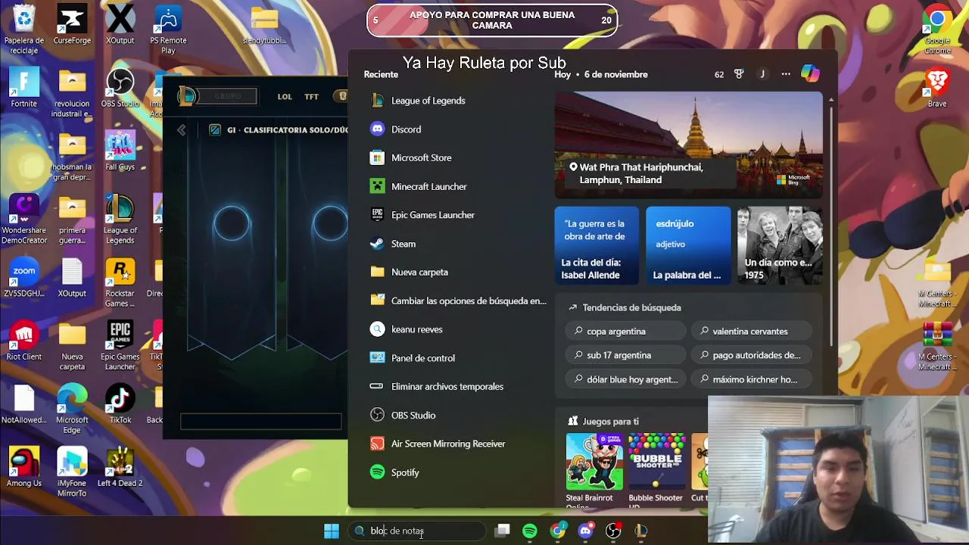
Task: Click the J account avatar in search panel
Action: (x=762, y=74)
